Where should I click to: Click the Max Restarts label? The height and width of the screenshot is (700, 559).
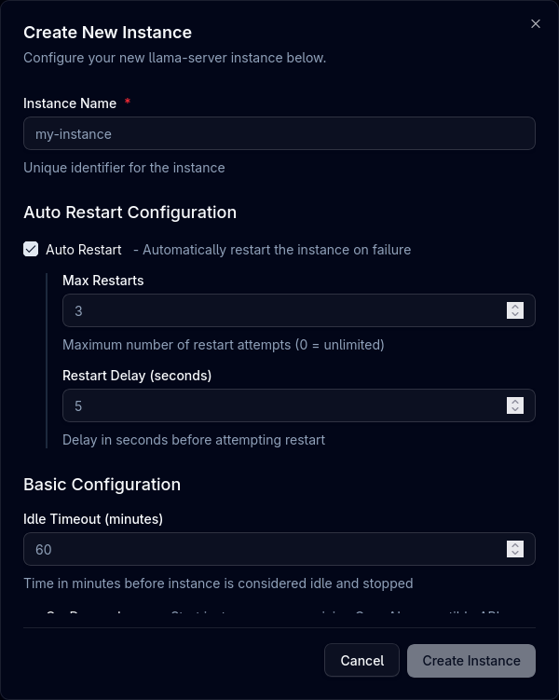(x=103, y=280)
